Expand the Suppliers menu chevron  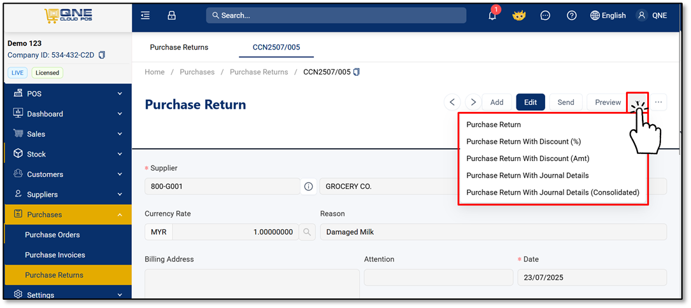tap(120, 194)
